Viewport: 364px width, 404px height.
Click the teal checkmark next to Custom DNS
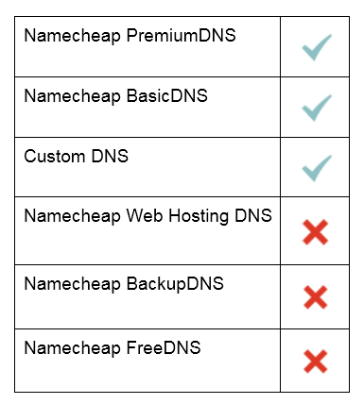click(x=317, y=168)
